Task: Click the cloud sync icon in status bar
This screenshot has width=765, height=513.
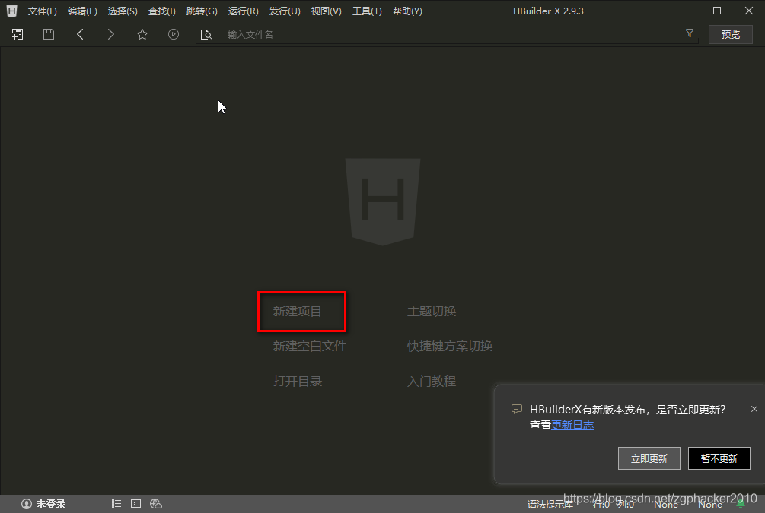Action: [155, 504]
